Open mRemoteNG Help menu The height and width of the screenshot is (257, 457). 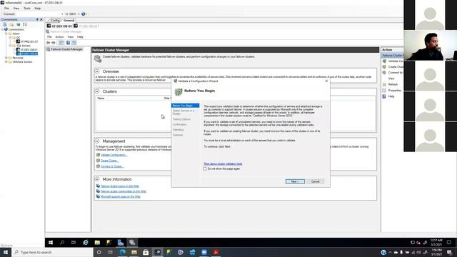[x=38, y=9]
